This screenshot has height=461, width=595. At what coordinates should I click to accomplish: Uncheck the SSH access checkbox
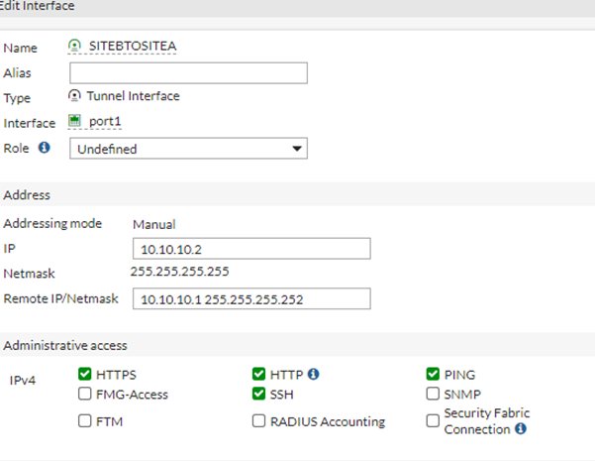point(259,395)
